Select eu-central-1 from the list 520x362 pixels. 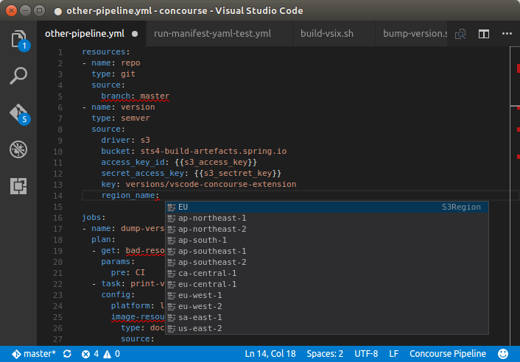click(327, 284)
